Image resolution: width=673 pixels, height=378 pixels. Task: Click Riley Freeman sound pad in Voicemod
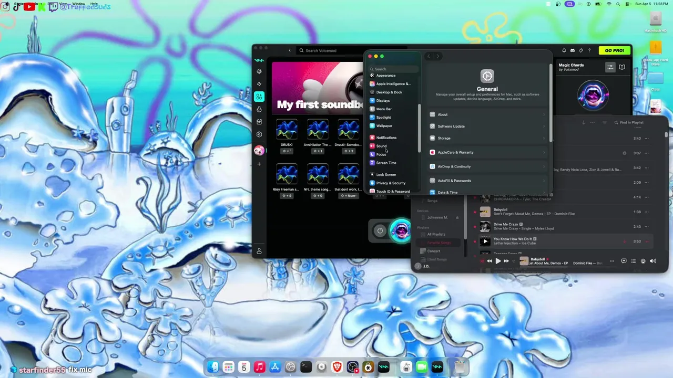click(x=287, y=174)
